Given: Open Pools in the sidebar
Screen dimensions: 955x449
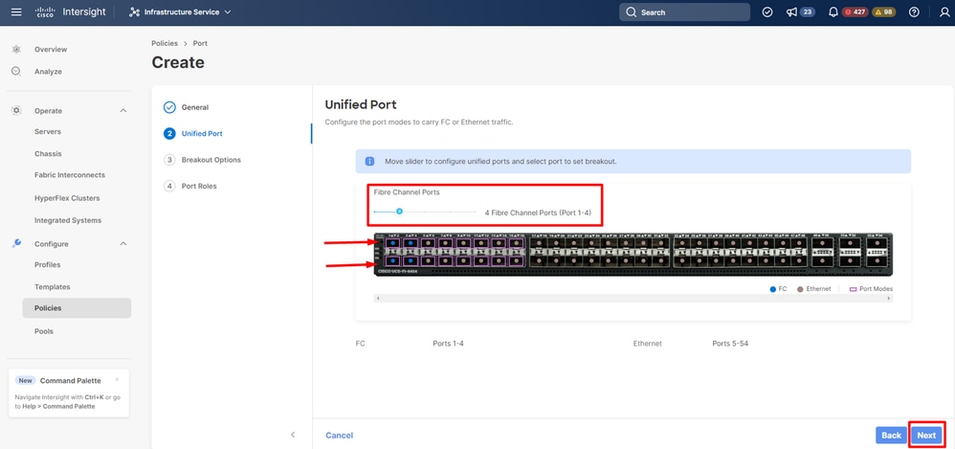Looking at the screenshot, I should [x=44, y=331].
